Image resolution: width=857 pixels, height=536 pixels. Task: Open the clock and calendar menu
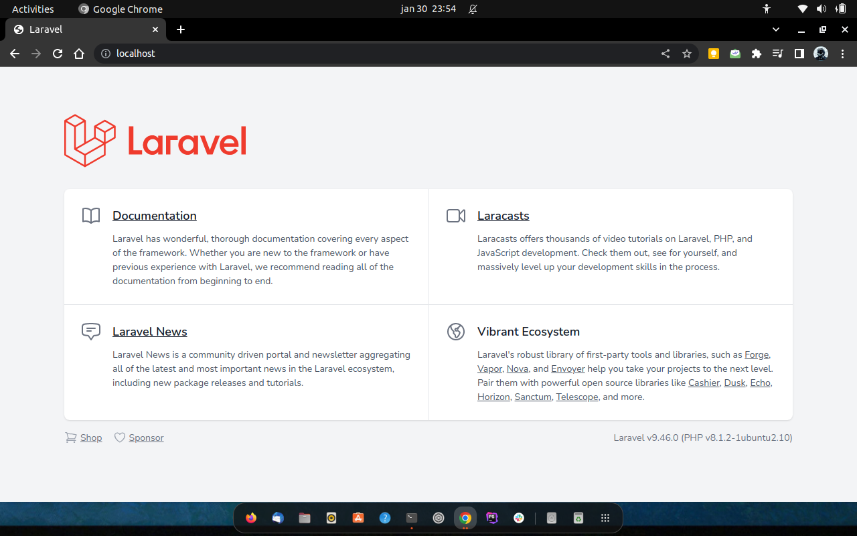[x=428, y=9]
